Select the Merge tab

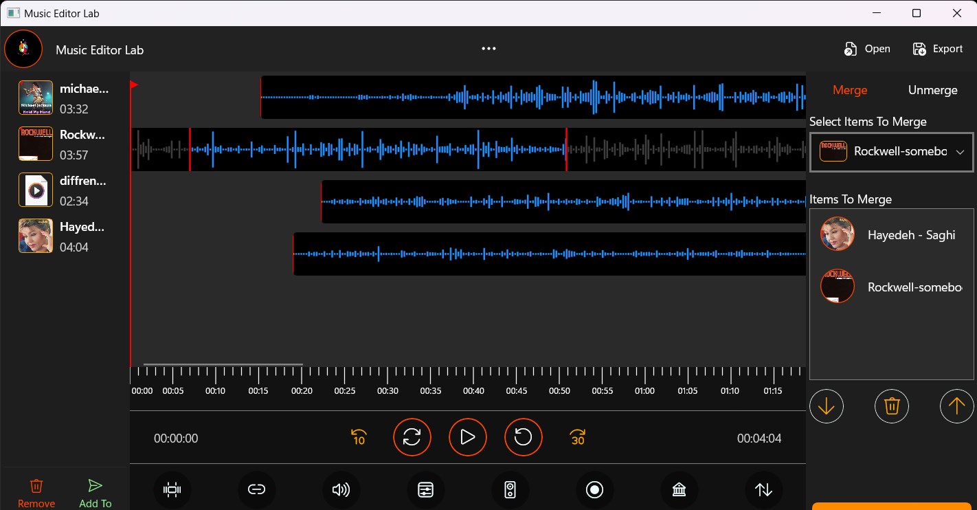(850, 90)
